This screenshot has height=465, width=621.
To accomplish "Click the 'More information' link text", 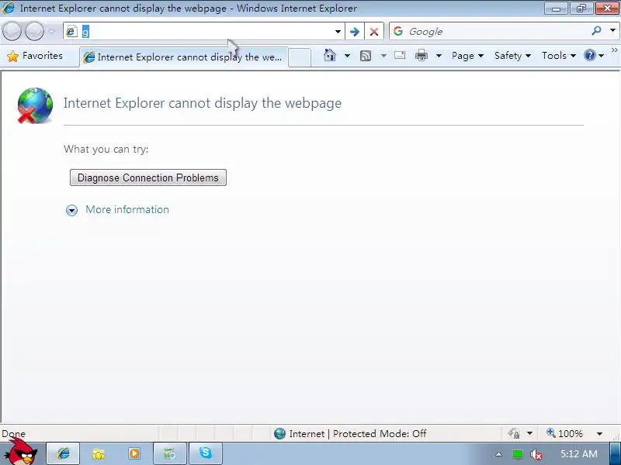I will pyautogui.click(x=127, y=209).
